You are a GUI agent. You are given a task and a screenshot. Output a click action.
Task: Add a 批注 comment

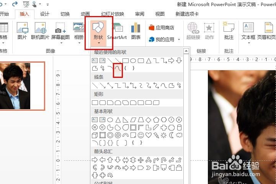click(229, 31)
